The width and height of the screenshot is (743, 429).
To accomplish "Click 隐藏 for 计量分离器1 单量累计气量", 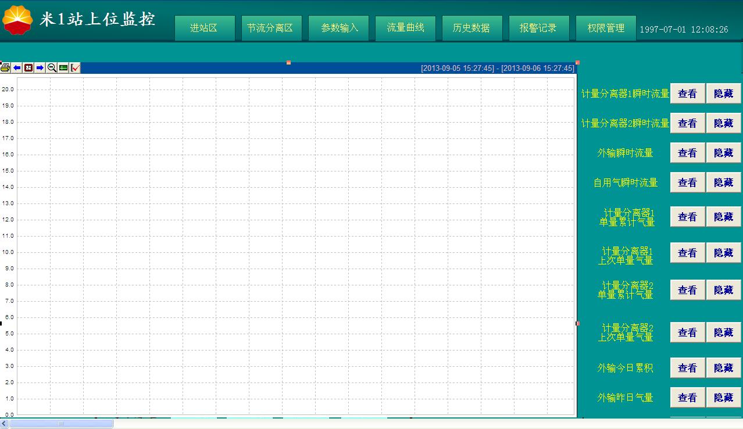I will (724, 217).
